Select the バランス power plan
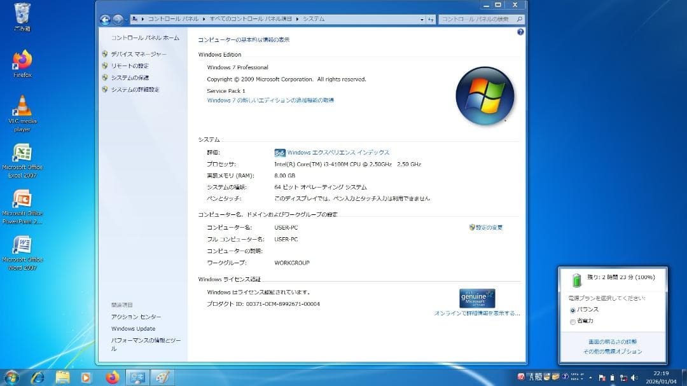The width and height of the screenshot is (687, 386). click(x=573, y=309)
